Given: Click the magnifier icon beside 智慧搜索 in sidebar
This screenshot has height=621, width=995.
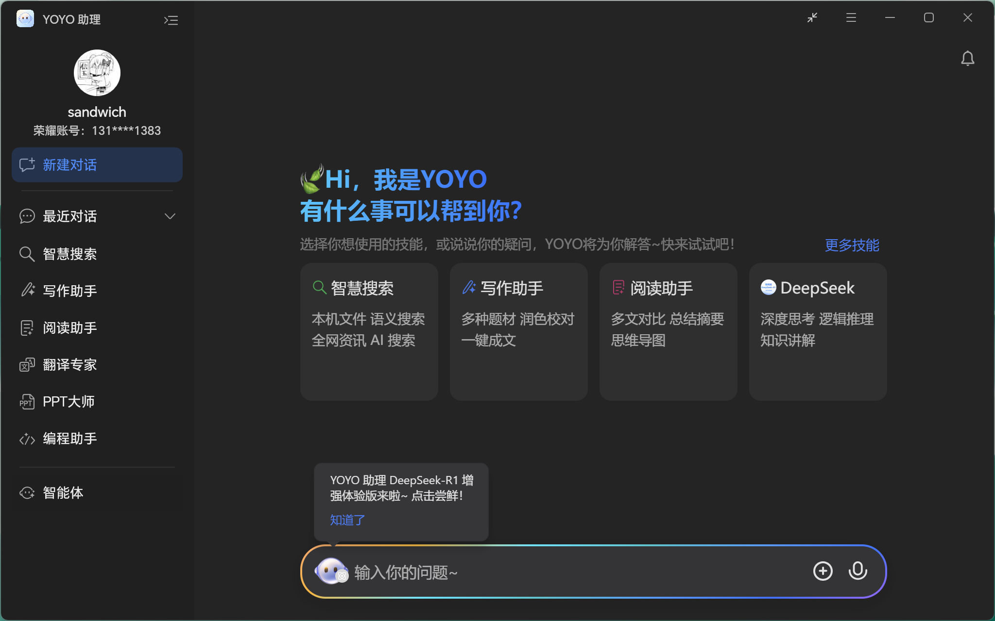Looking at the screenshot, I should [x=27, y=254].
